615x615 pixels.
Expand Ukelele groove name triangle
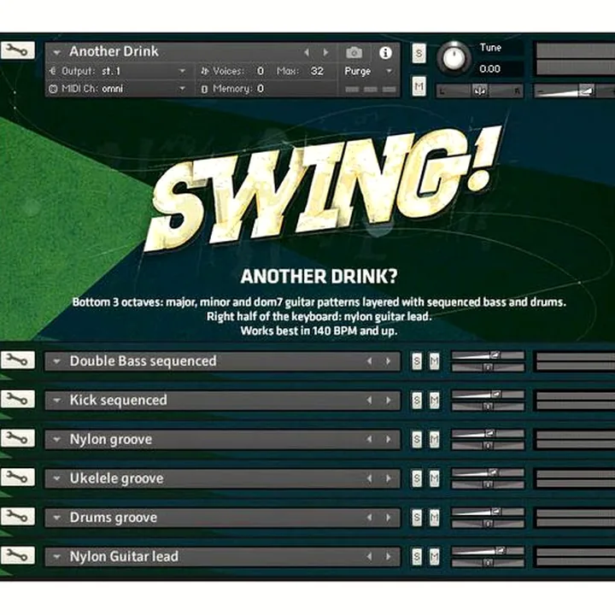pyautogui.click(x=57, y=478)
